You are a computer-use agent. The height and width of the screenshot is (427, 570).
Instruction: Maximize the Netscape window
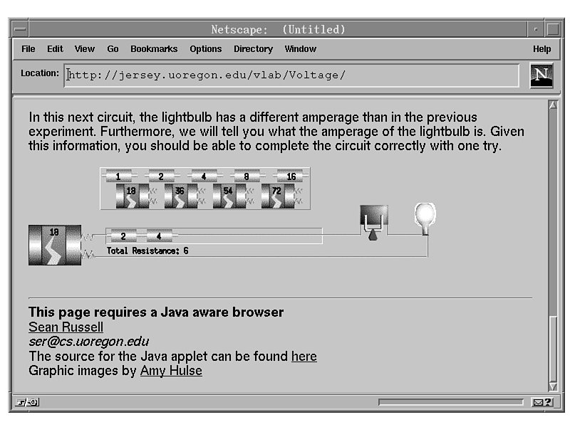[553, 29]
